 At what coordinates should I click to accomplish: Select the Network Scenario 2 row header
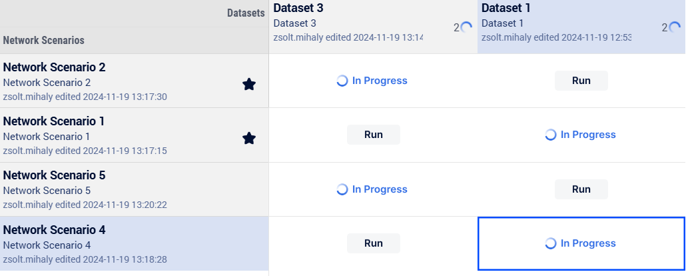(135, 81)
